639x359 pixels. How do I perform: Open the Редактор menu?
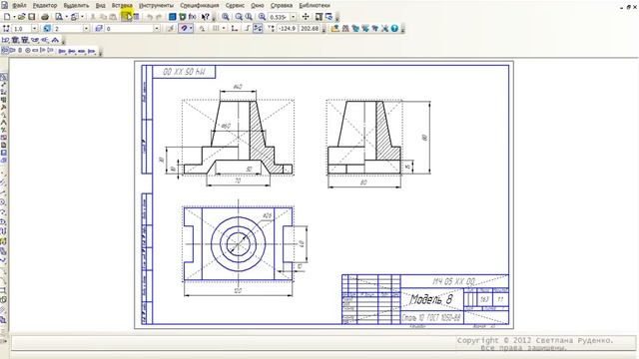45,6
